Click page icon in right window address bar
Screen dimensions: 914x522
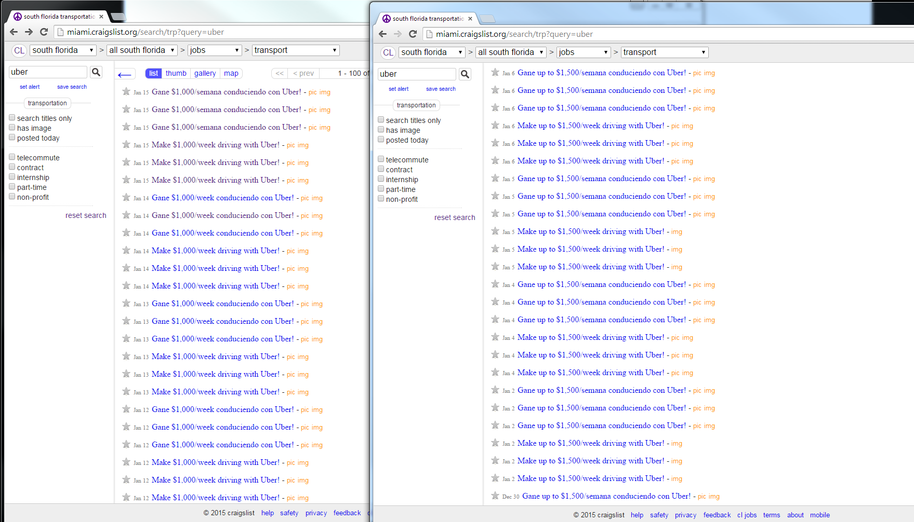[429, 34]
